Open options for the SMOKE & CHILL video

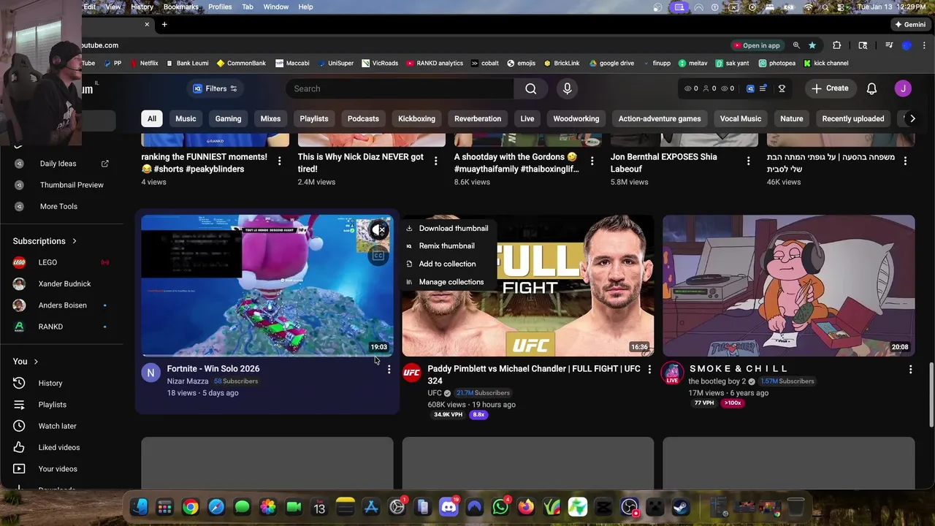910,370
